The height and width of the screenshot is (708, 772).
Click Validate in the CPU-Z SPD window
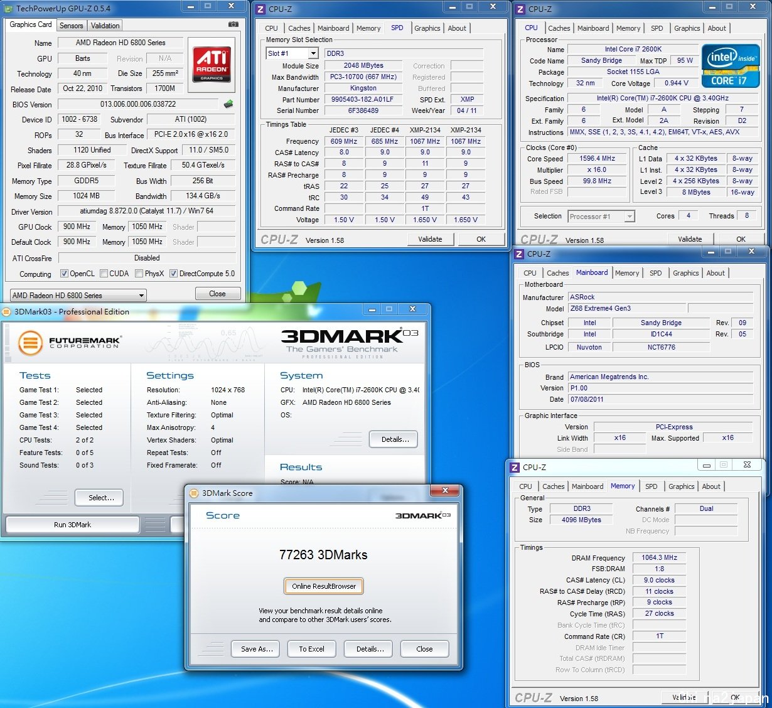pyautogui.click(x=430, y=239)
